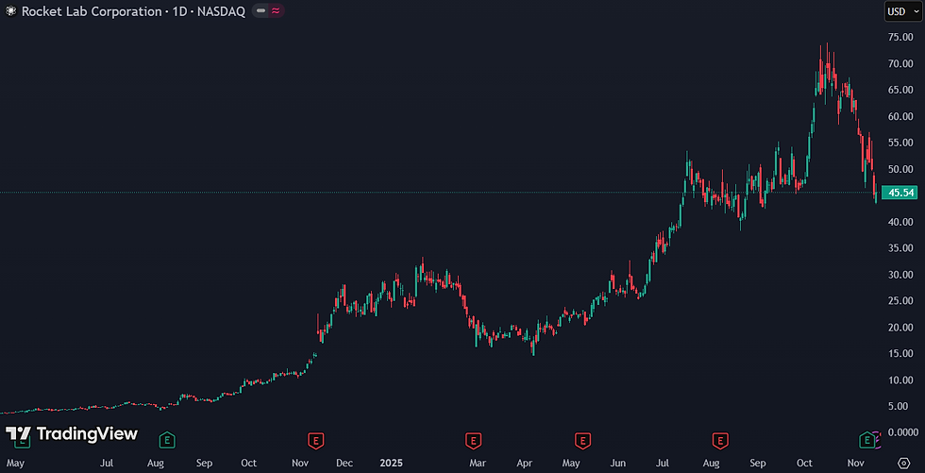Click the 50.00 price axis label
This screenshot has height=473, width=925.
[900, 169]
